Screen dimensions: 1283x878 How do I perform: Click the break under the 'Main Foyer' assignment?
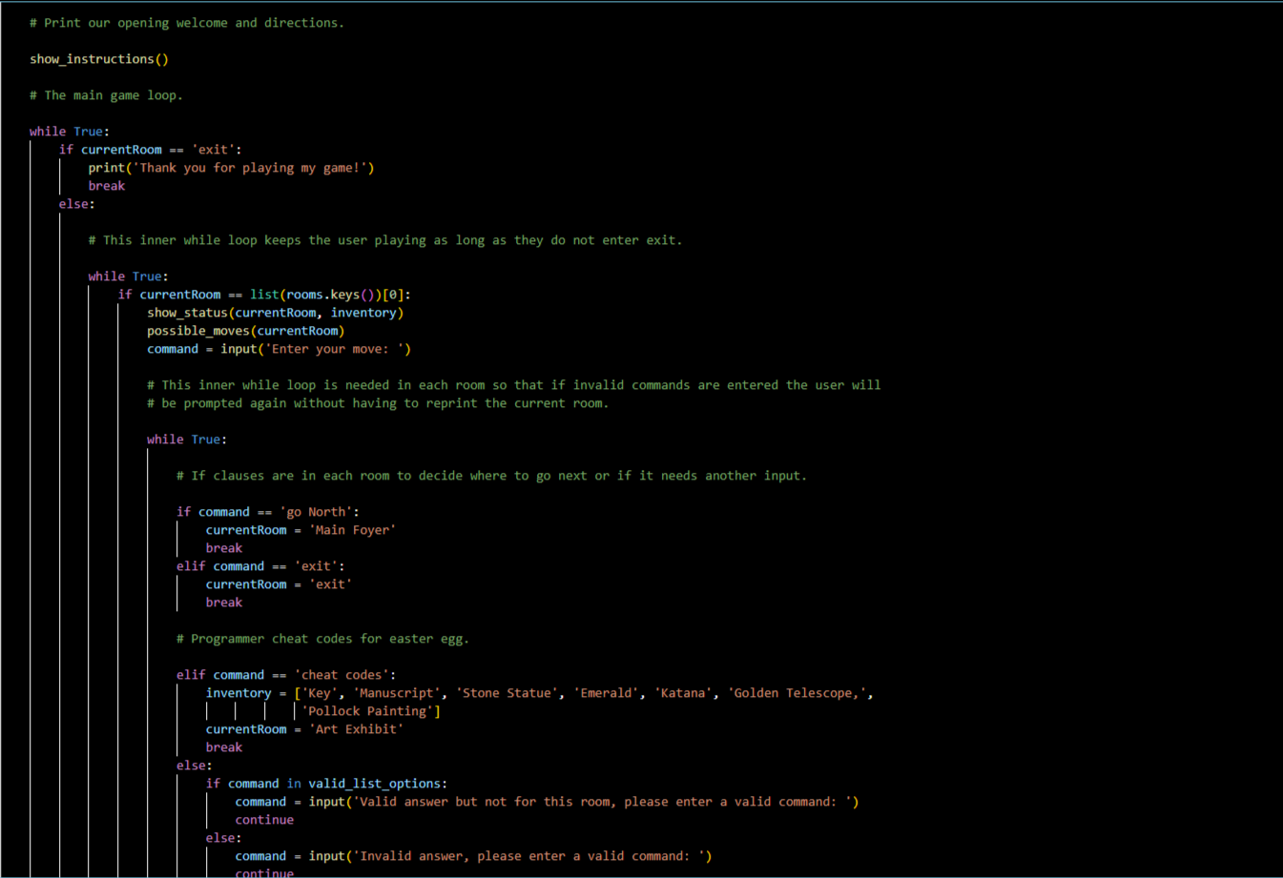224,548
